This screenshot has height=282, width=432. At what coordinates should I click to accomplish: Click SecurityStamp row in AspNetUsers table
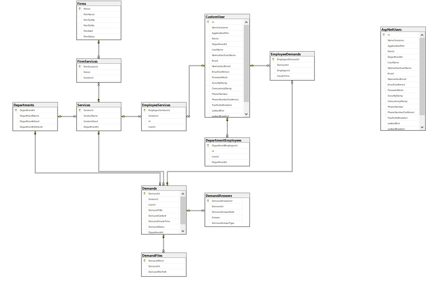(400, 96)
